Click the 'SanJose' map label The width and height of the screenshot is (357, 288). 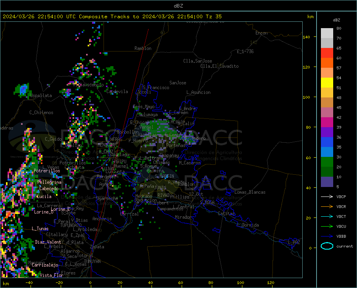pos(178,83)
